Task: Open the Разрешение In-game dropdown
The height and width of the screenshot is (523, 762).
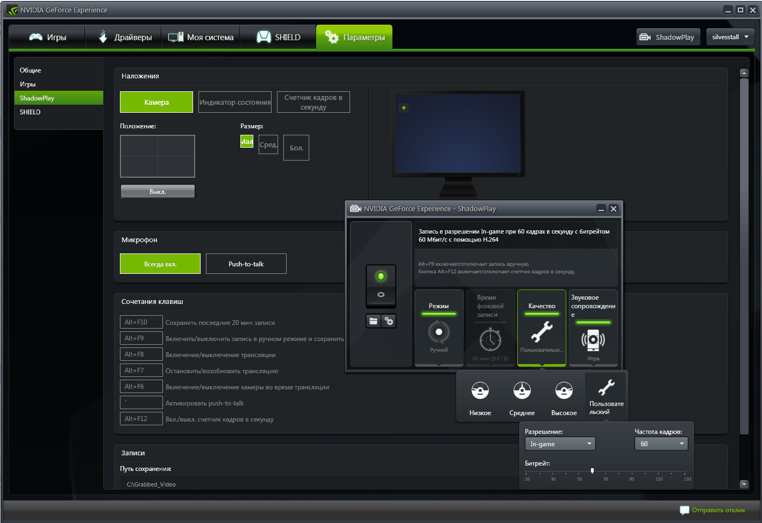Action: click(x=560, y=444)
